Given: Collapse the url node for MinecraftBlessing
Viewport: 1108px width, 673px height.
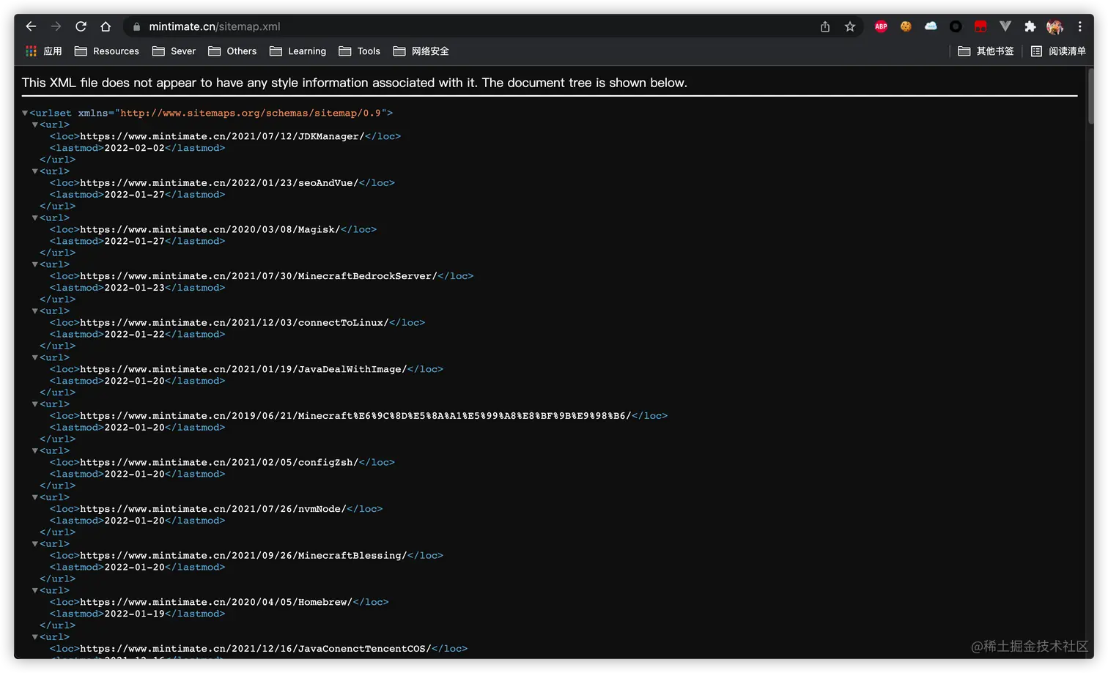Looking at the screenshot, I should point(35,544).
